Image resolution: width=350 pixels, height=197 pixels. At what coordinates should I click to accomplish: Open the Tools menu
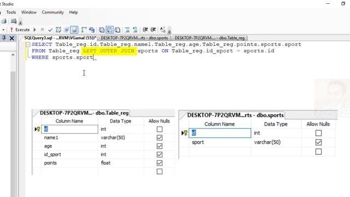click(x=11, y=12)
